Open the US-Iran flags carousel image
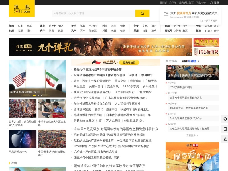The height and width of the screenshot is (171, 228). pos(37,79)
